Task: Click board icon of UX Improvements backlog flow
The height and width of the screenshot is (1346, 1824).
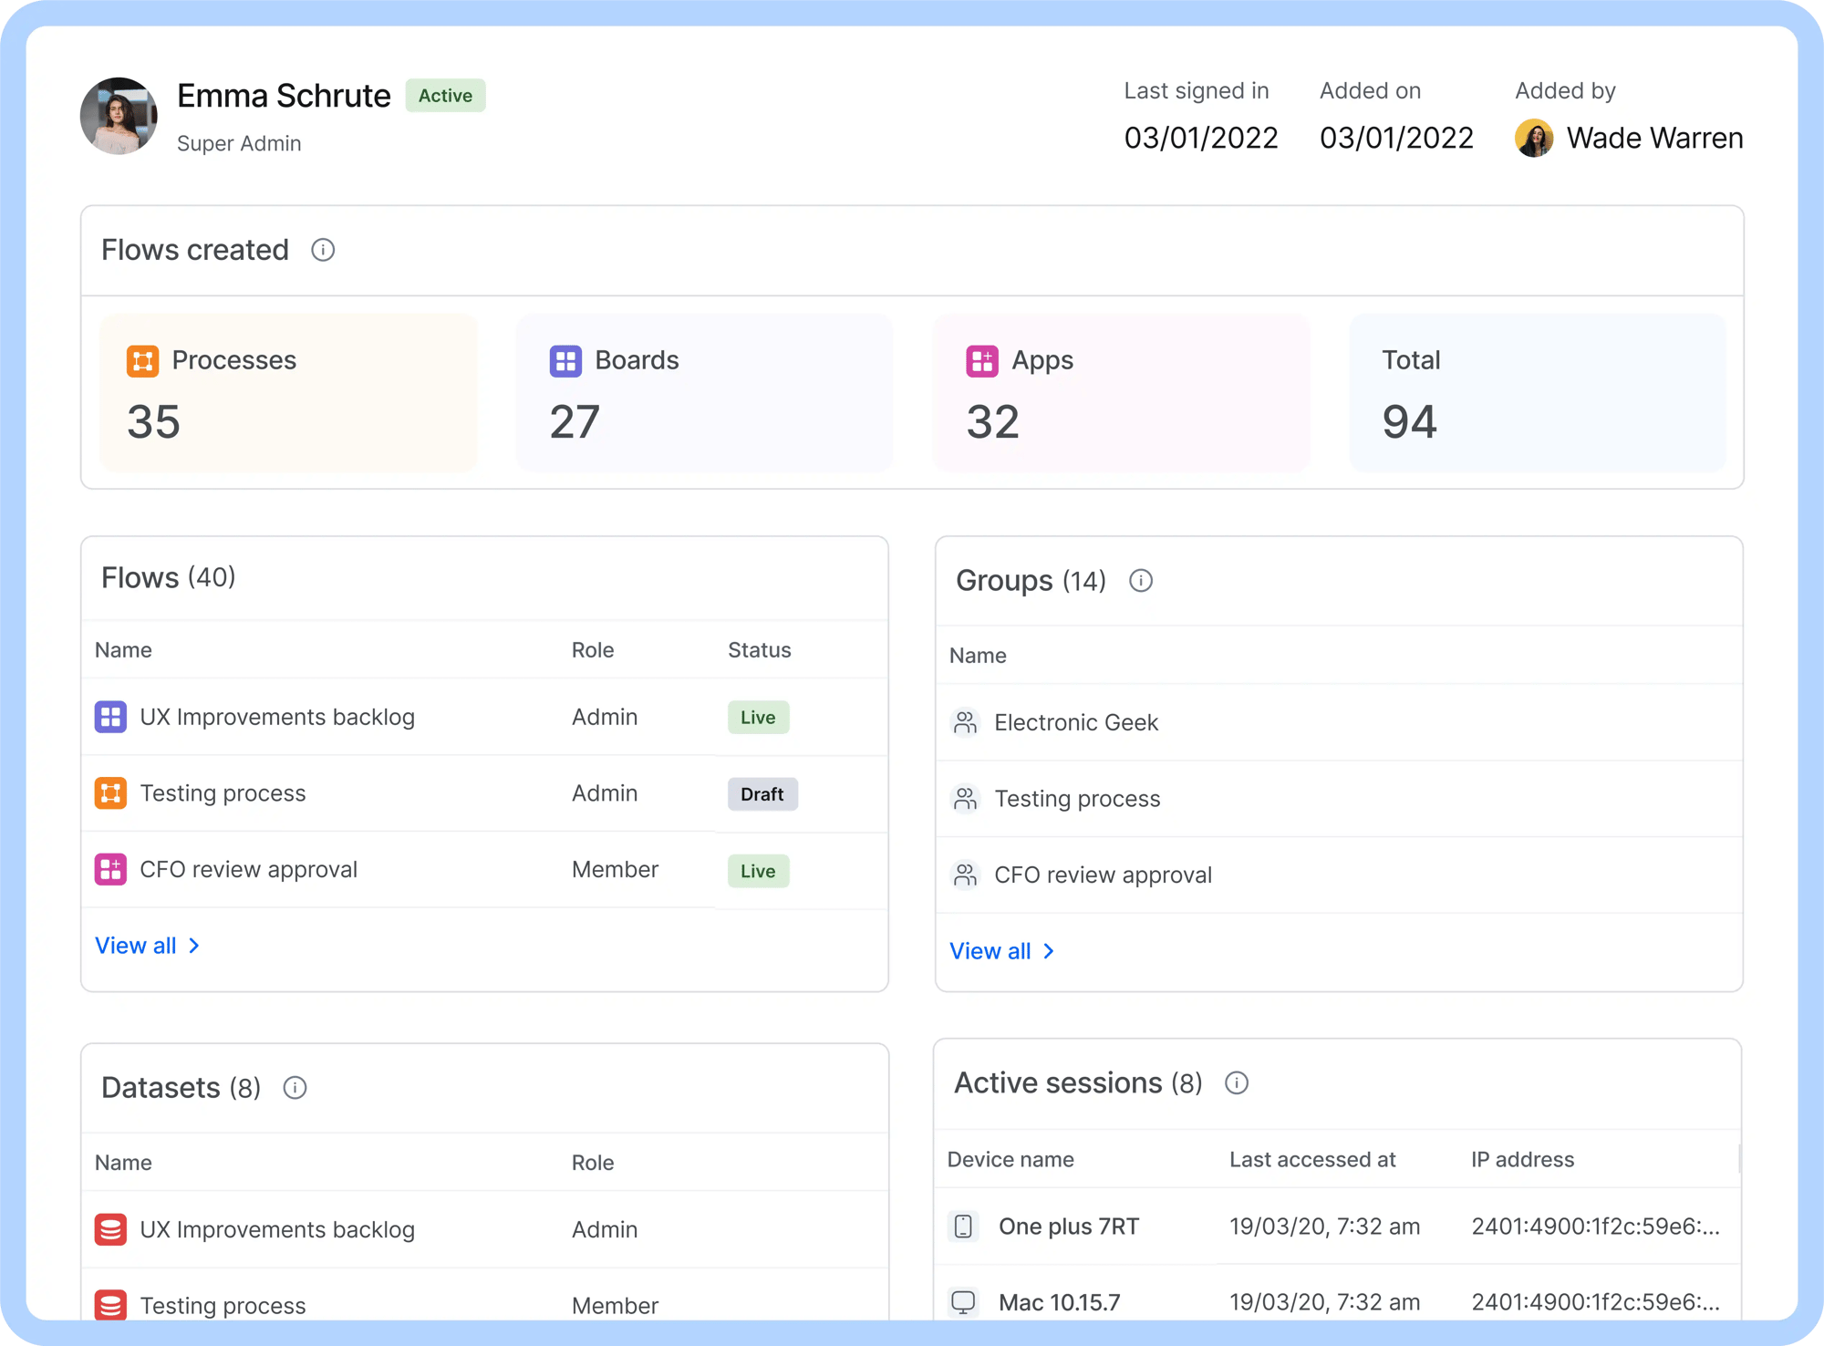Action: pyautogui.click(x=110, y=717)
